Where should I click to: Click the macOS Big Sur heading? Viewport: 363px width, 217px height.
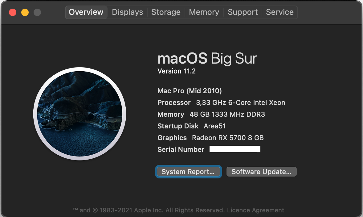coord(207,58)
